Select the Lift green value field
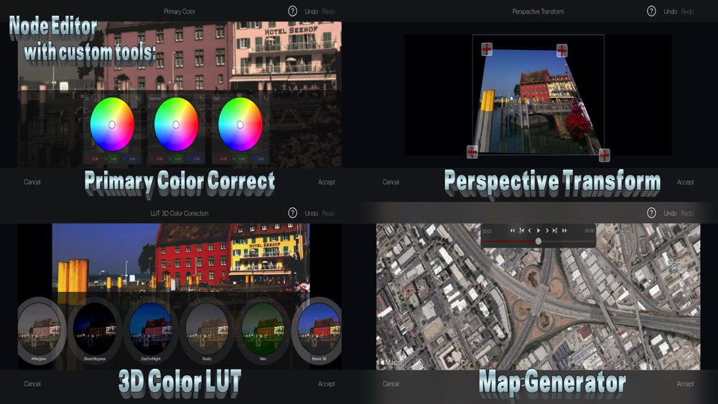718x404 pixels. [113, 159]
